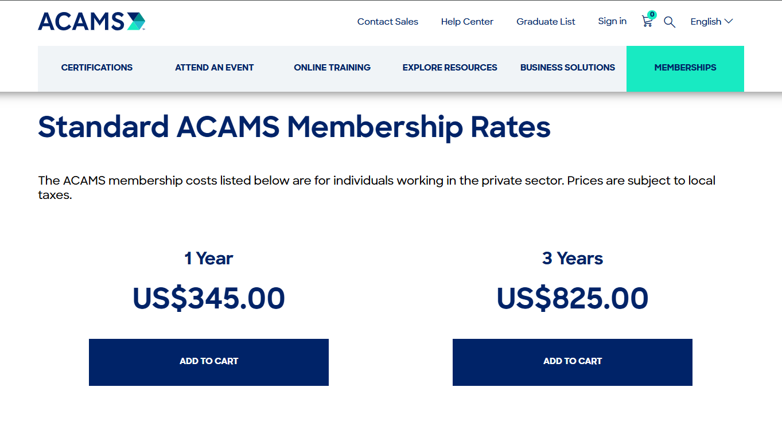The image size is (782, 426).
Task: Click the 3 Years heading
Action: coord(573,258)
